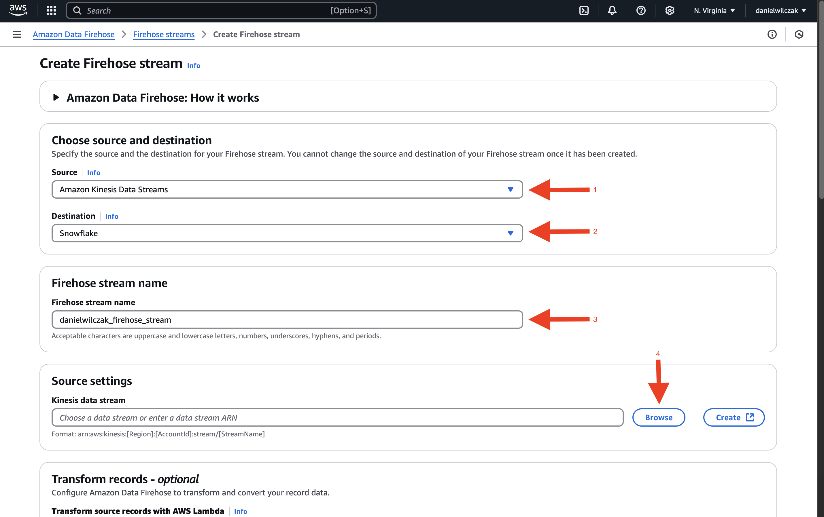Go to Firehose streams breadcrumb

[164, 34]
